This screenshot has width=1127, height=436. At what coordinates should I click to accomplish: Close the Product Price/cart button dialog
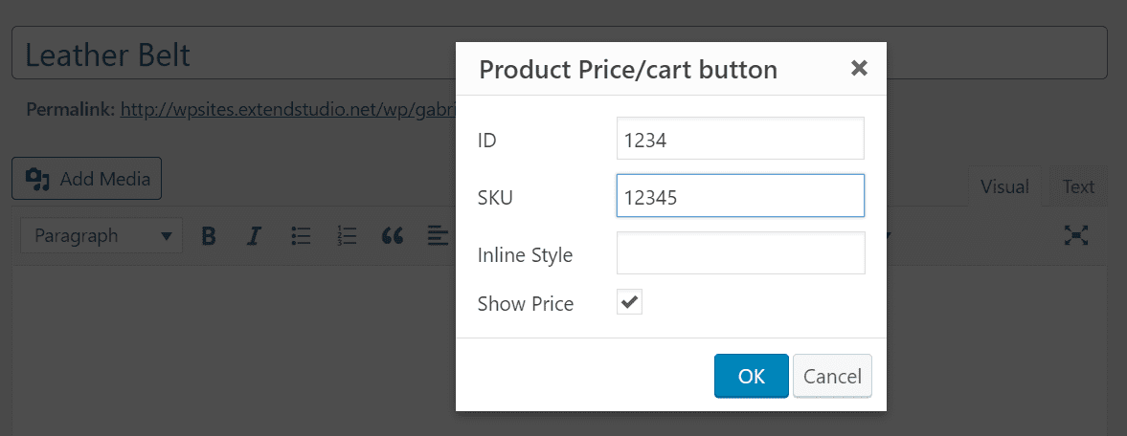click(x=859, y=68)
